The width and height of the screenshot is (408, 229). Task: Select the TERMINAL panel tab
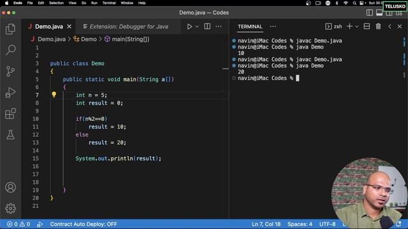pos(250,27)
